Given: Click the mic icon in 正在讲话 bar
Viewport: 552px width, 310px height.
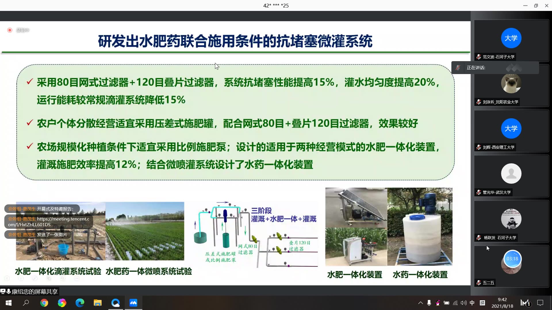Looking at the screenshot, I should click(458, 68).
